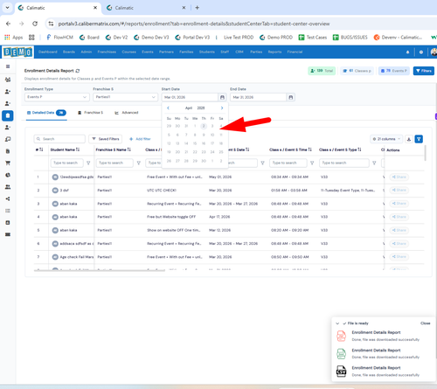Toggle the blue column filter icon above the table
The image size is (437, 389).
(x=419, y=139)
